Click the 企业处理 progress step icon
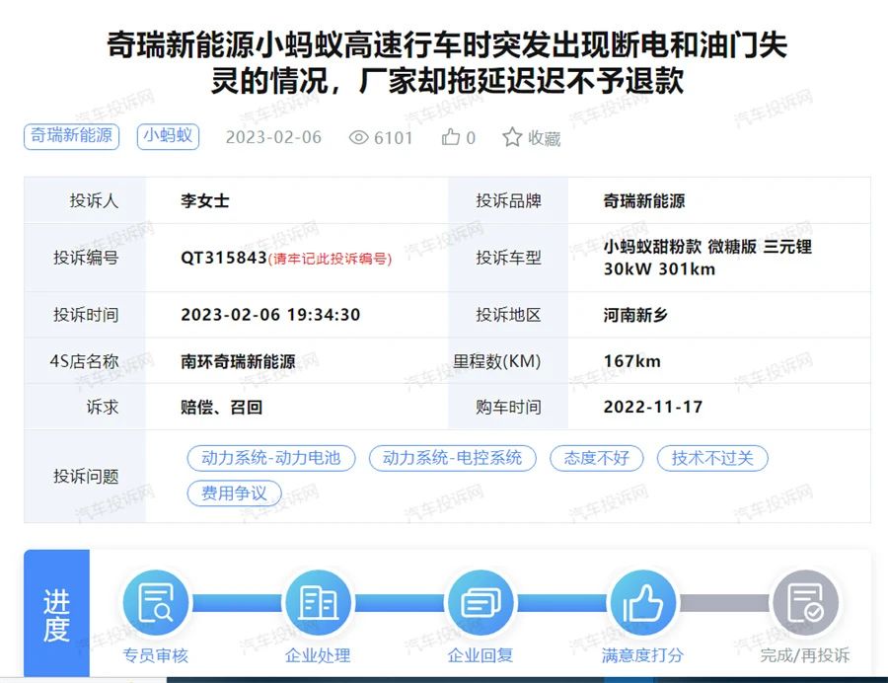This screenshot has width=888, height=683. point(318,603)
